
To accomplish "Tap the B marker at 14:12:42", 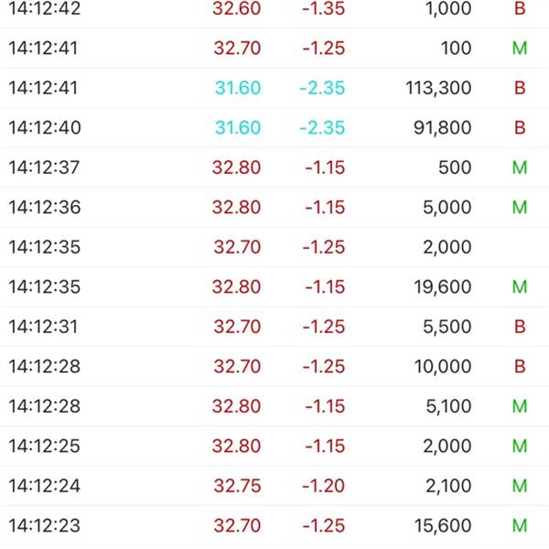I will 520,8.
